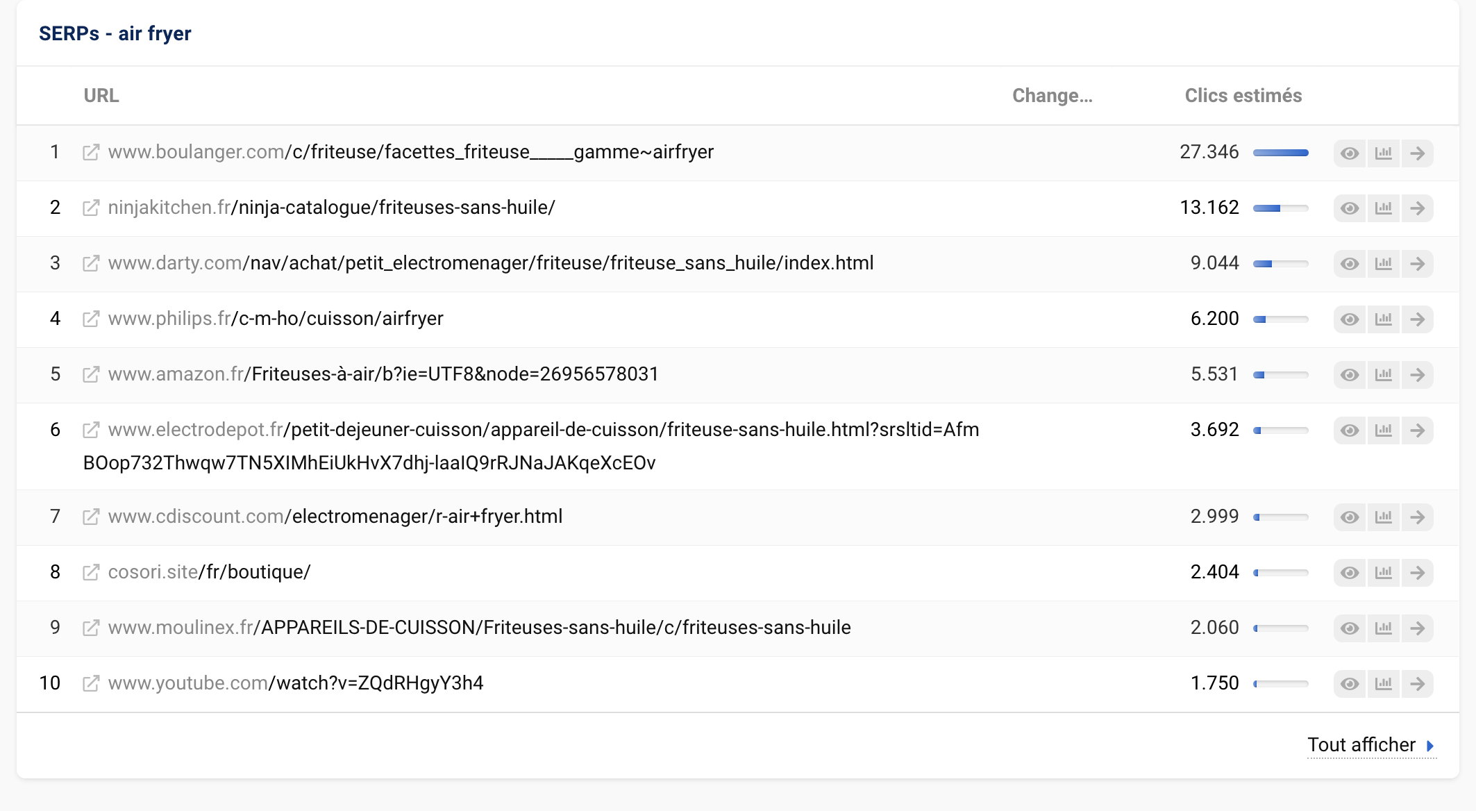Open the darty.com friteuse_sans_huile URL
Screen dimensions: 1476x811
click(491, 263)
